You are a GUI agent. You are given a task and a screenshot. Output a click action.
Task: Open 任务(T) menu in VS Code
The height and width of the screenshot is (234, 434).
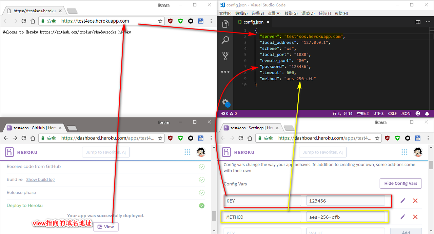coord(324,13)
